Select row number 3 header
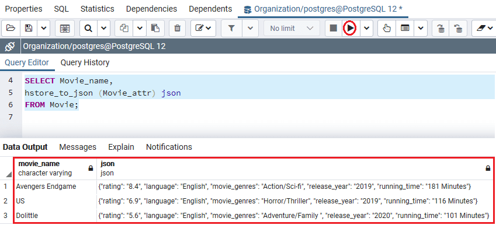The image size is (496, 225). (5, 216)
